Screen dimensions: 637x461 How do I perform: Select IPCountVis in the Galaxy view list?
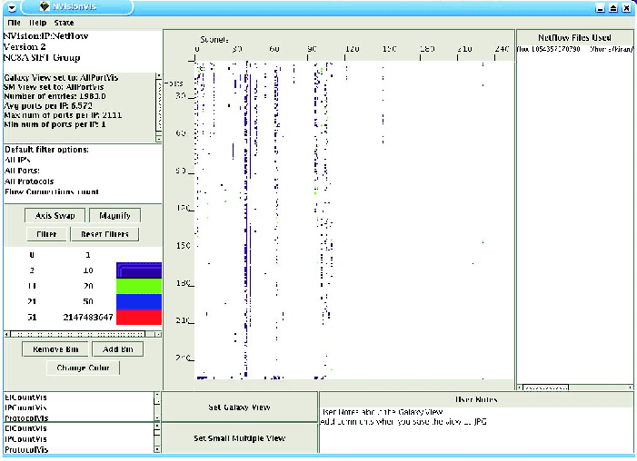(26, 407)
